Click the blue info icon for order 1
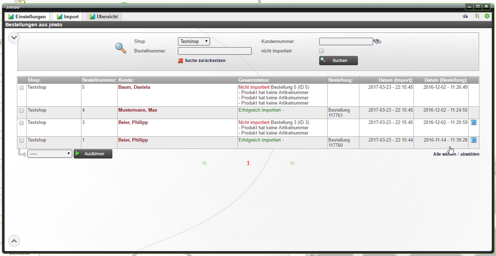 click(x=473, y=140)
